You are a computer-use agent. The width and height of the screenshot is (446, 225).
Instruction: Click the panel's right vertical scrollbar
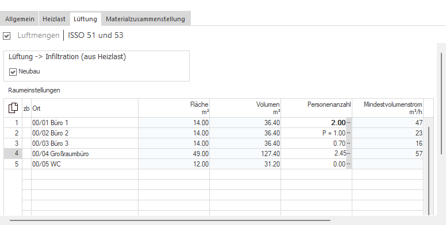(441, 104)
